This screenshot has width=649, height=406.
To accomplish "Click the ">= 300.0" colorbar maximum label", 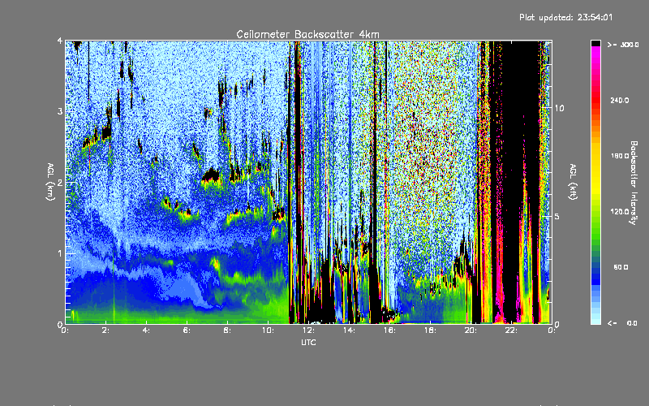I will tap(623, 45).
